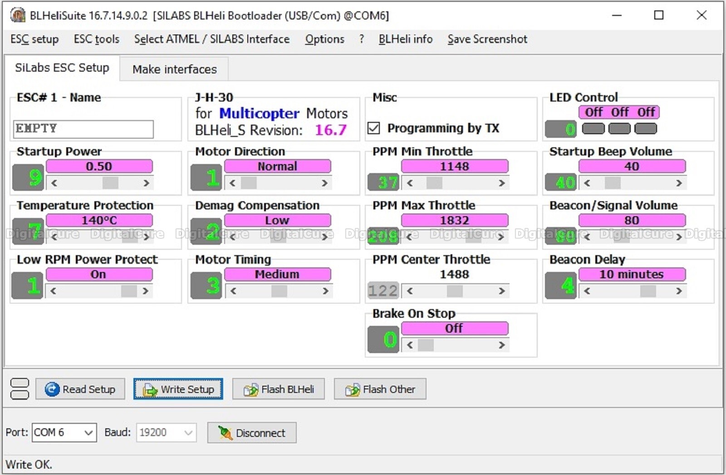The width and height of the screenshot is (726, 475).
Task: Click the right arrow of Motor Direction slider
Action: [324, 183]
